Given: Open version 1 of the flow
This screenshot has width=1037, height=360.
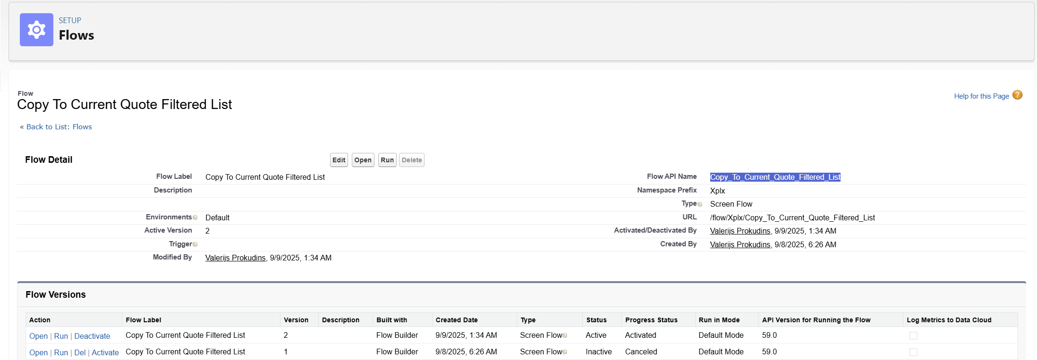Looking at the screenshot, I should click(x=38, y=352).
